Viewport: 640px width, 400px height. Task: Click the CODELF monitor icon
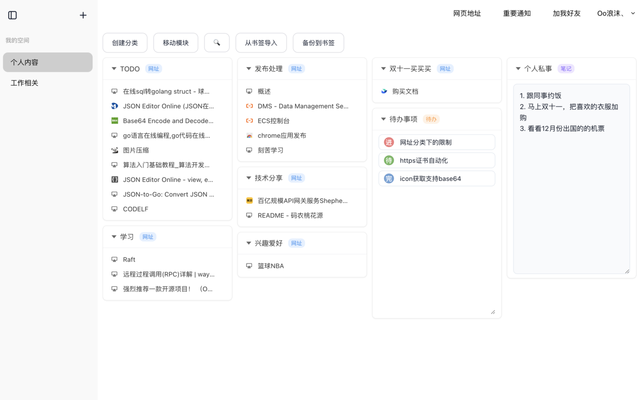coord(114,209)
